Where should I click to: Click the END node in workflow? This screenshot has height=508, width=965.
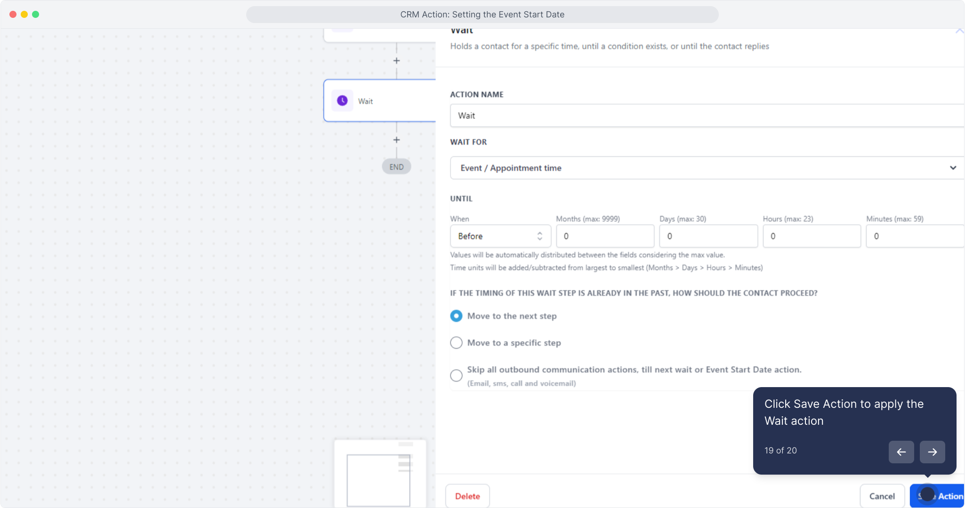point(396,167)
